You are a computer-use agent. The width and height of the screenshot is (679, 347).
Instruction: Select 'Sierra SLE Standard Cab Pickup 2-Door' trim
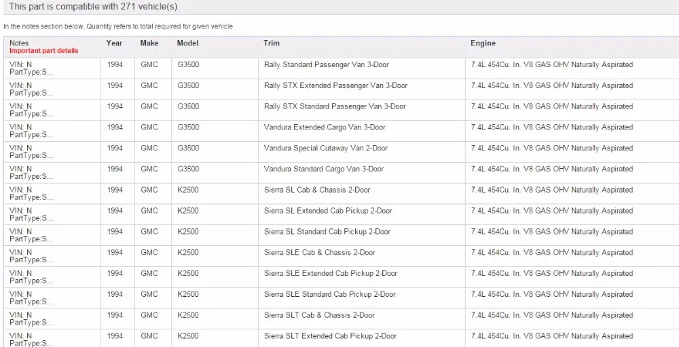click(329, 294)
